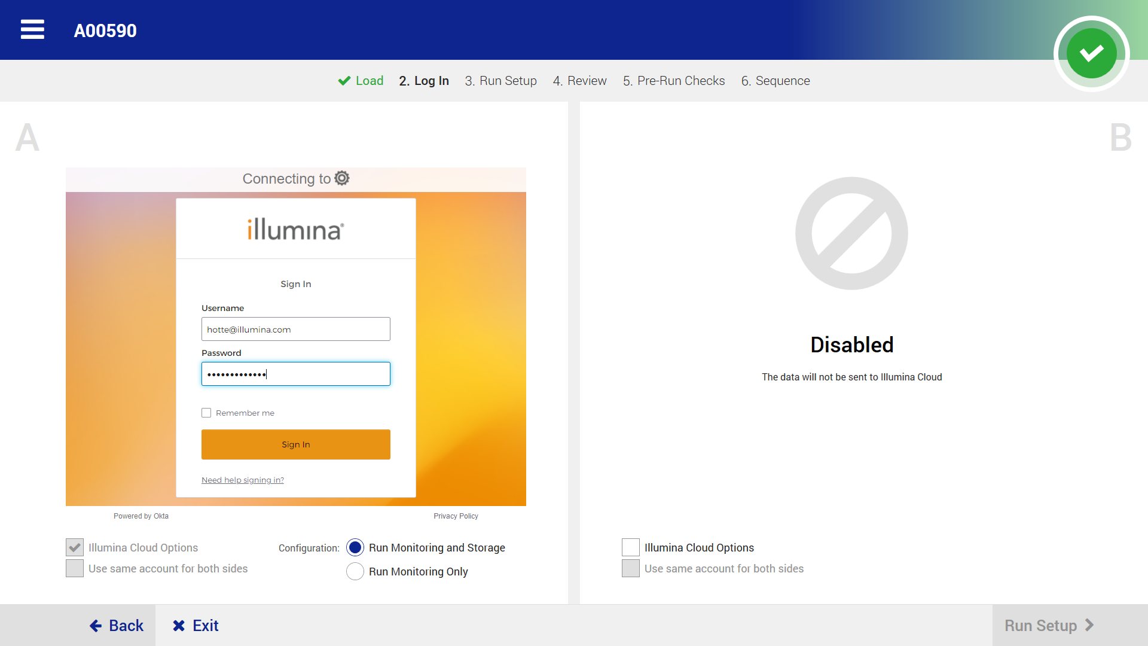Toggle side A Use same account checkbox
This screenshot has width=1148, height=646.
coord(75,568)
